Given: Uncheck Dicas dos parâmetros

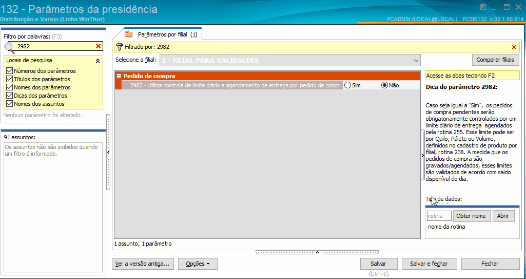Looking at the screenshot, I should pyautogui.click(x=9, y=96).
